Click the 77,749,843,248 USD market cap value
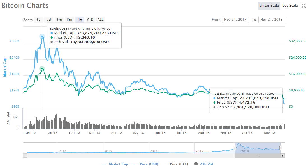 [x=259, y=98]
